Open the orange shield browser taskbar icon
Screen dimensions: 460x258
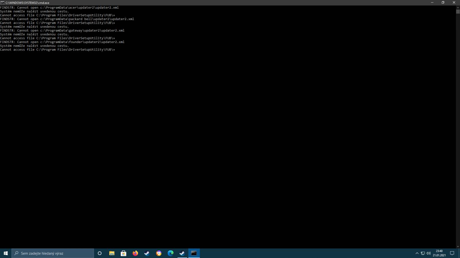(x=159, y=253)
